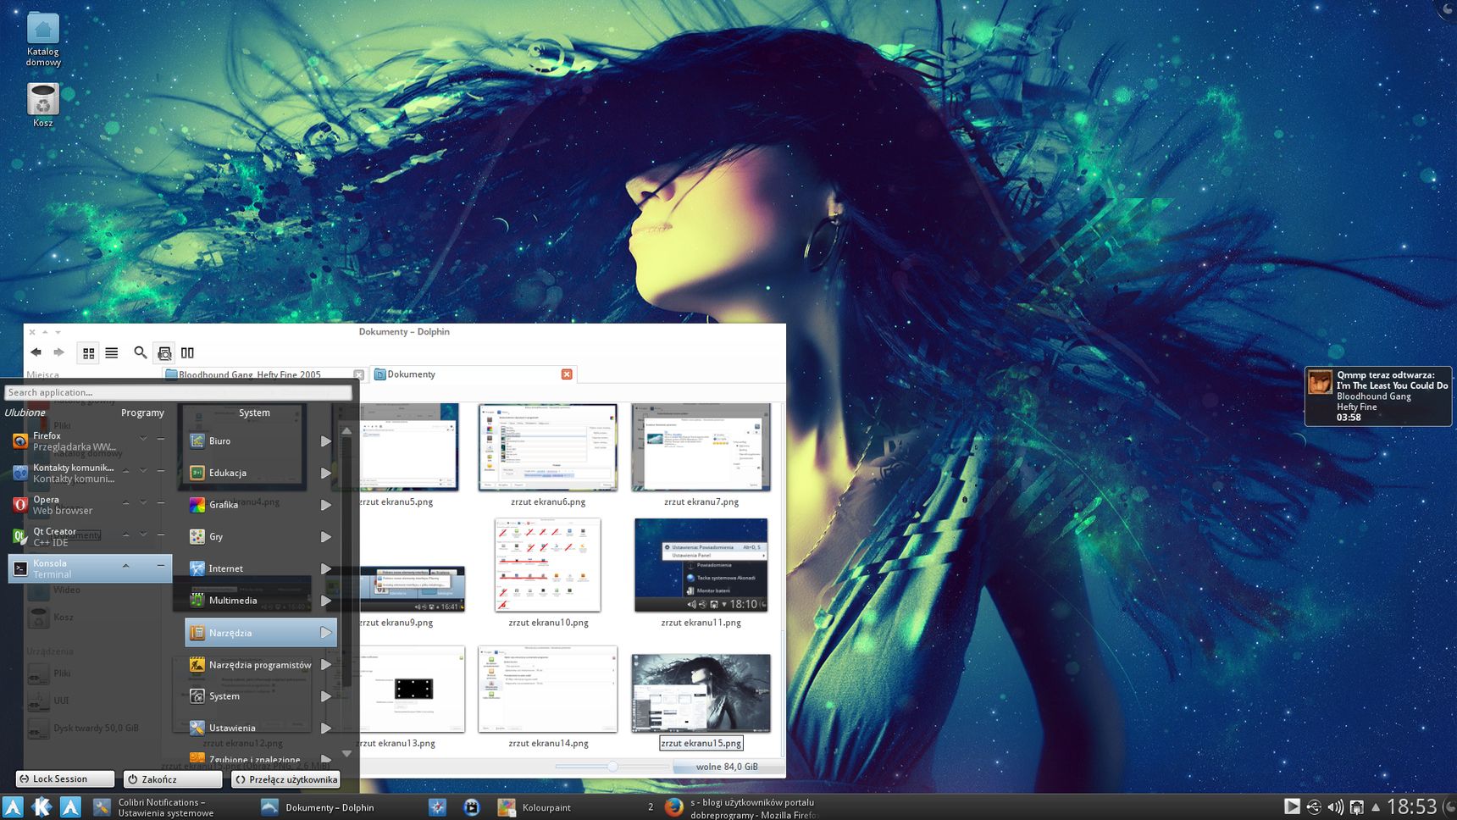Move Firefox down in favorites list
The height and width of the screenshot is (820, 1457).
click(143, 438)
